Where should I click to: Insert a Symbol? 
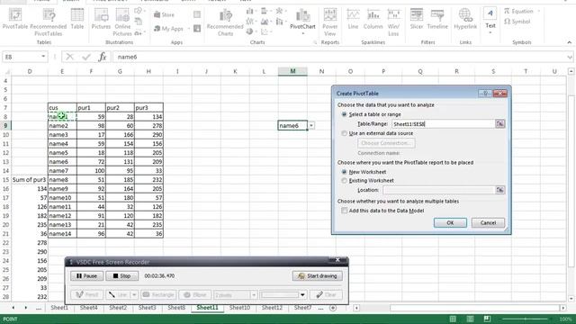pos(517,22)
